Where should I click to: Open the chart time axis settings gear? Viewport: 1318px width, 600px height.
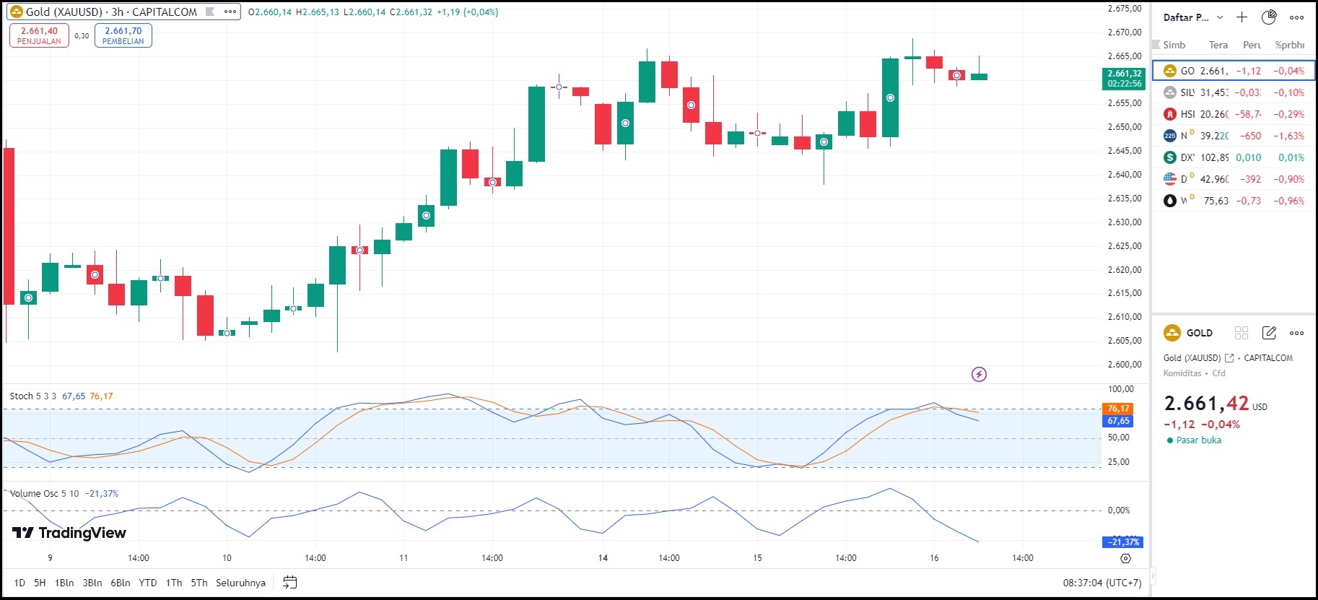point(1125,558)
